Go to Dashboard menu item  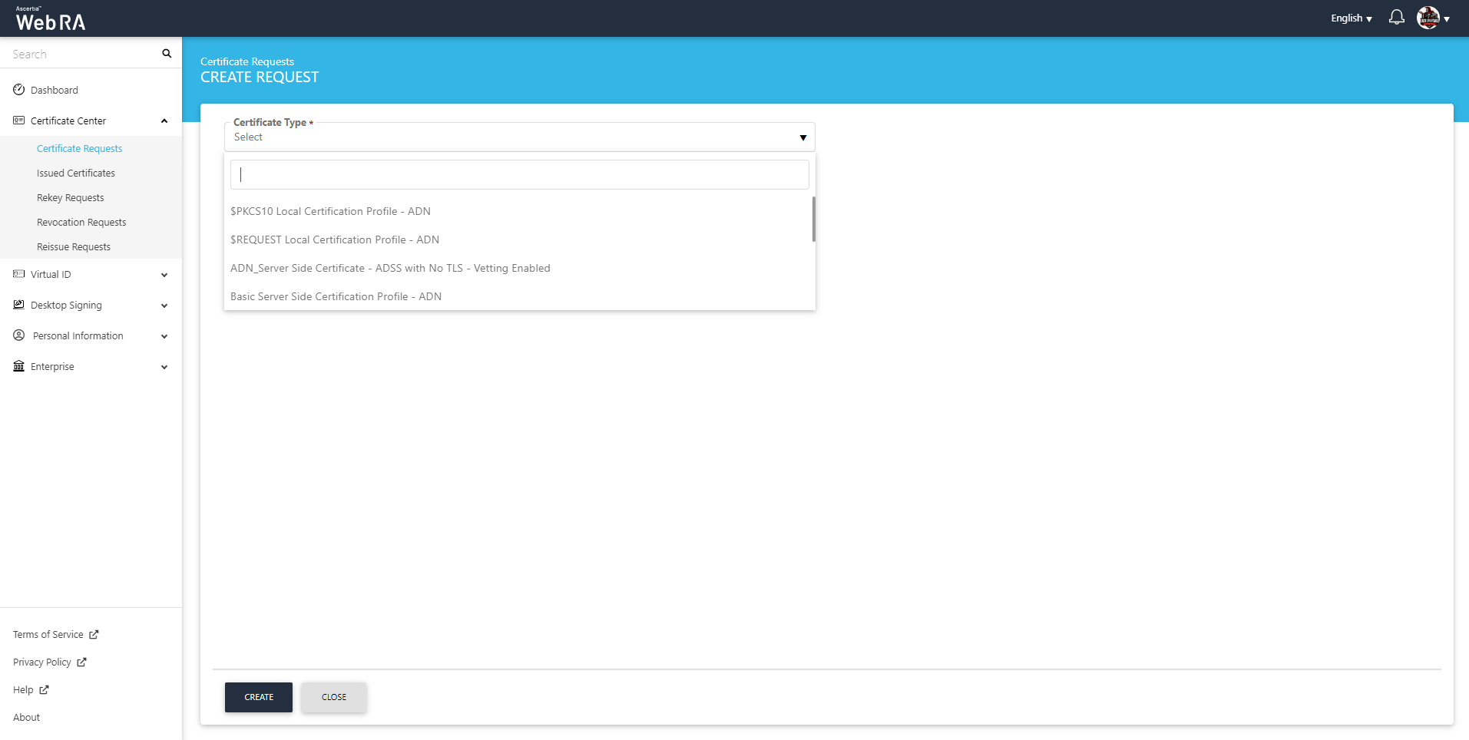[x=55, y=90]
